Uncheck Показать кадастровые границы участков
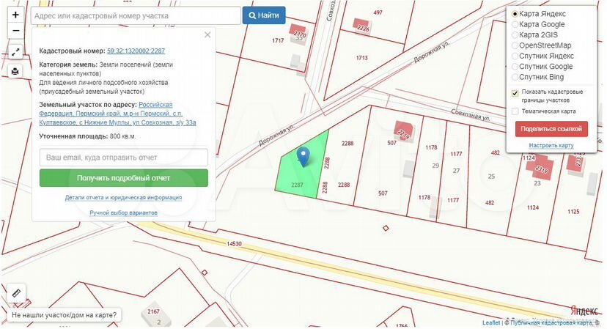 pos(515,93)
